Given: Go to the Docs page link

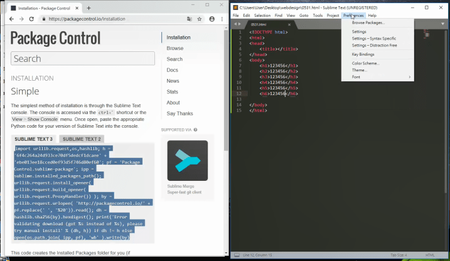Looking at the screenshot, I should click(x=173, y=70).
